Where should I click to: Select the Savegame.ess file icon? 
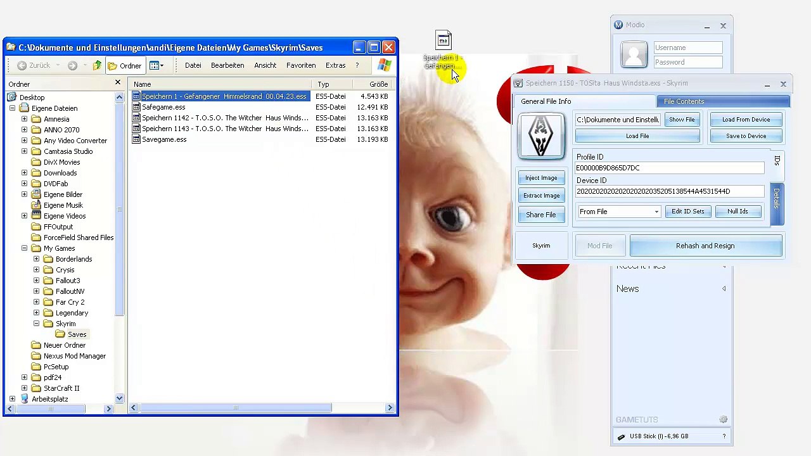tap(136, 139)
